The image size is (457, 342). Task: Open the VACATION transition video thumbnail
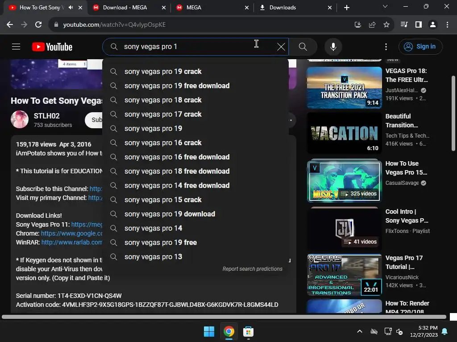pos(344,133)
